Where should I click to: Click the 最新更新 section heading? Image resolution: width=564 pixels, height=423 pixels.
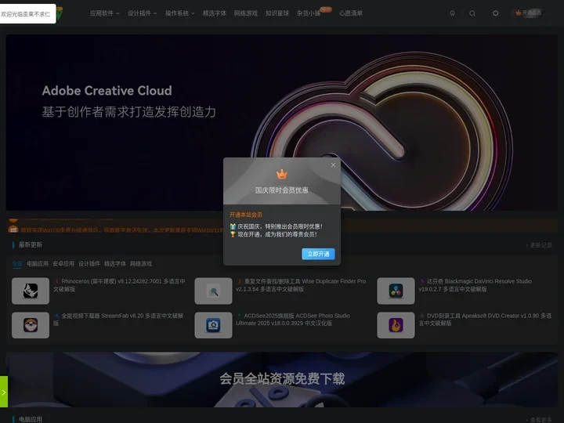pos(31,244)
